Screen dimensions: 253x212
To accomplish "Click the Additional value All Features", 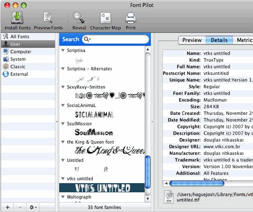I will pos(216,173).
